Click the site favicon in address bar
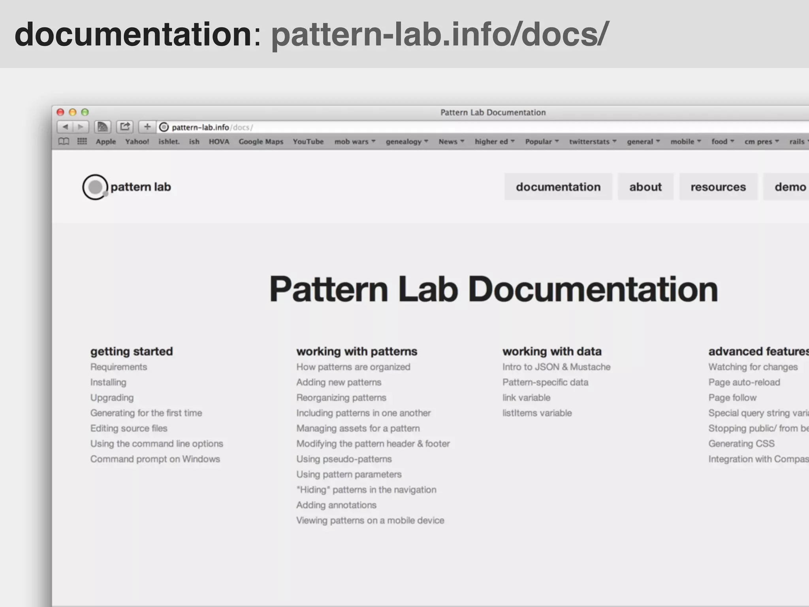Viewport: 809px width, 607px height. pyautogui.click(x=164, y=127)
